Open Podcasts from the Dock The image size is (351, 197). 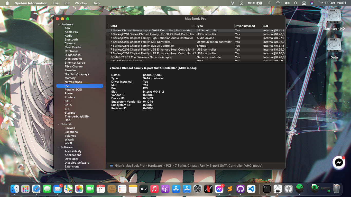[165, 189]
